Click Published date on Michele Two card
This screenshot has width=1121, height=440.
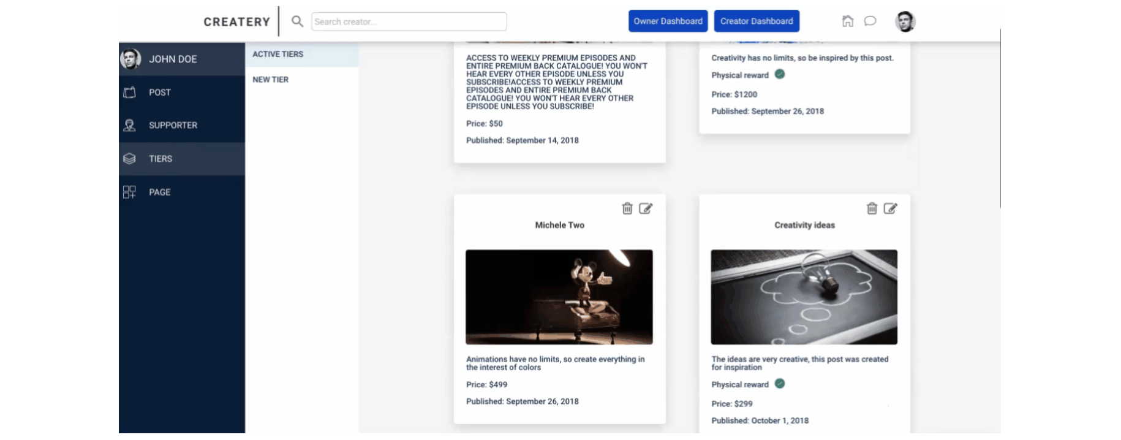click(x=523, y=401)
